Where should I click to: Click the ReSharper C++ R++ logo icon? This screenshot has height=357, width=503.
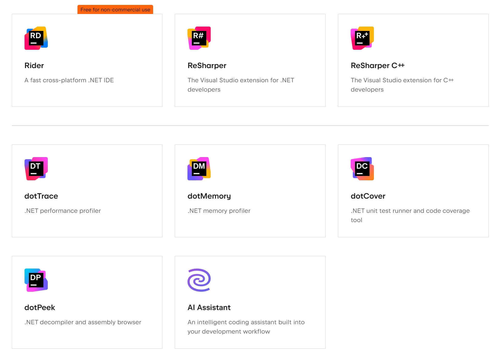pos(362,38)
